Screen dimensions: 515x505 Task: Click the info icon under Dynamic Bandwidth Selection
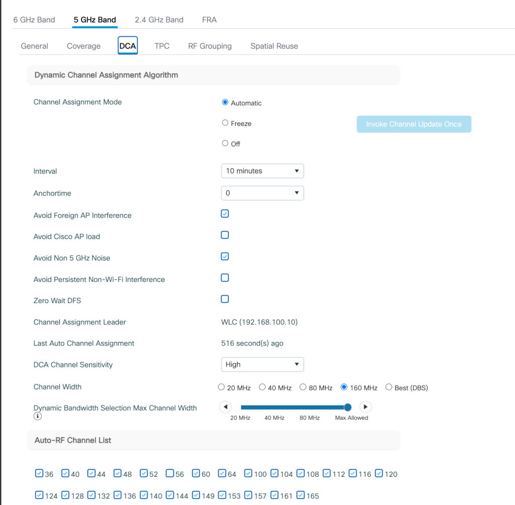(37, 416)
